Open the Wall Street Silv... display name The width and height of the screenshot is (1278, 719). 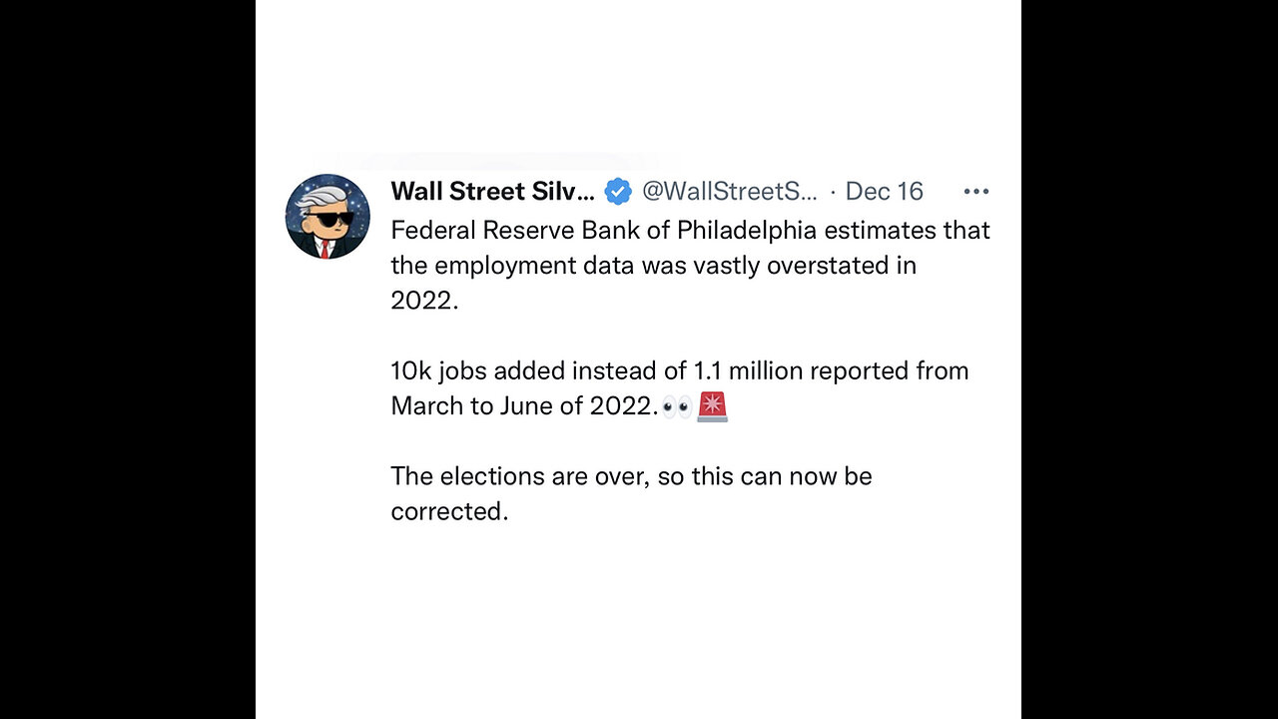click(492, 191)
